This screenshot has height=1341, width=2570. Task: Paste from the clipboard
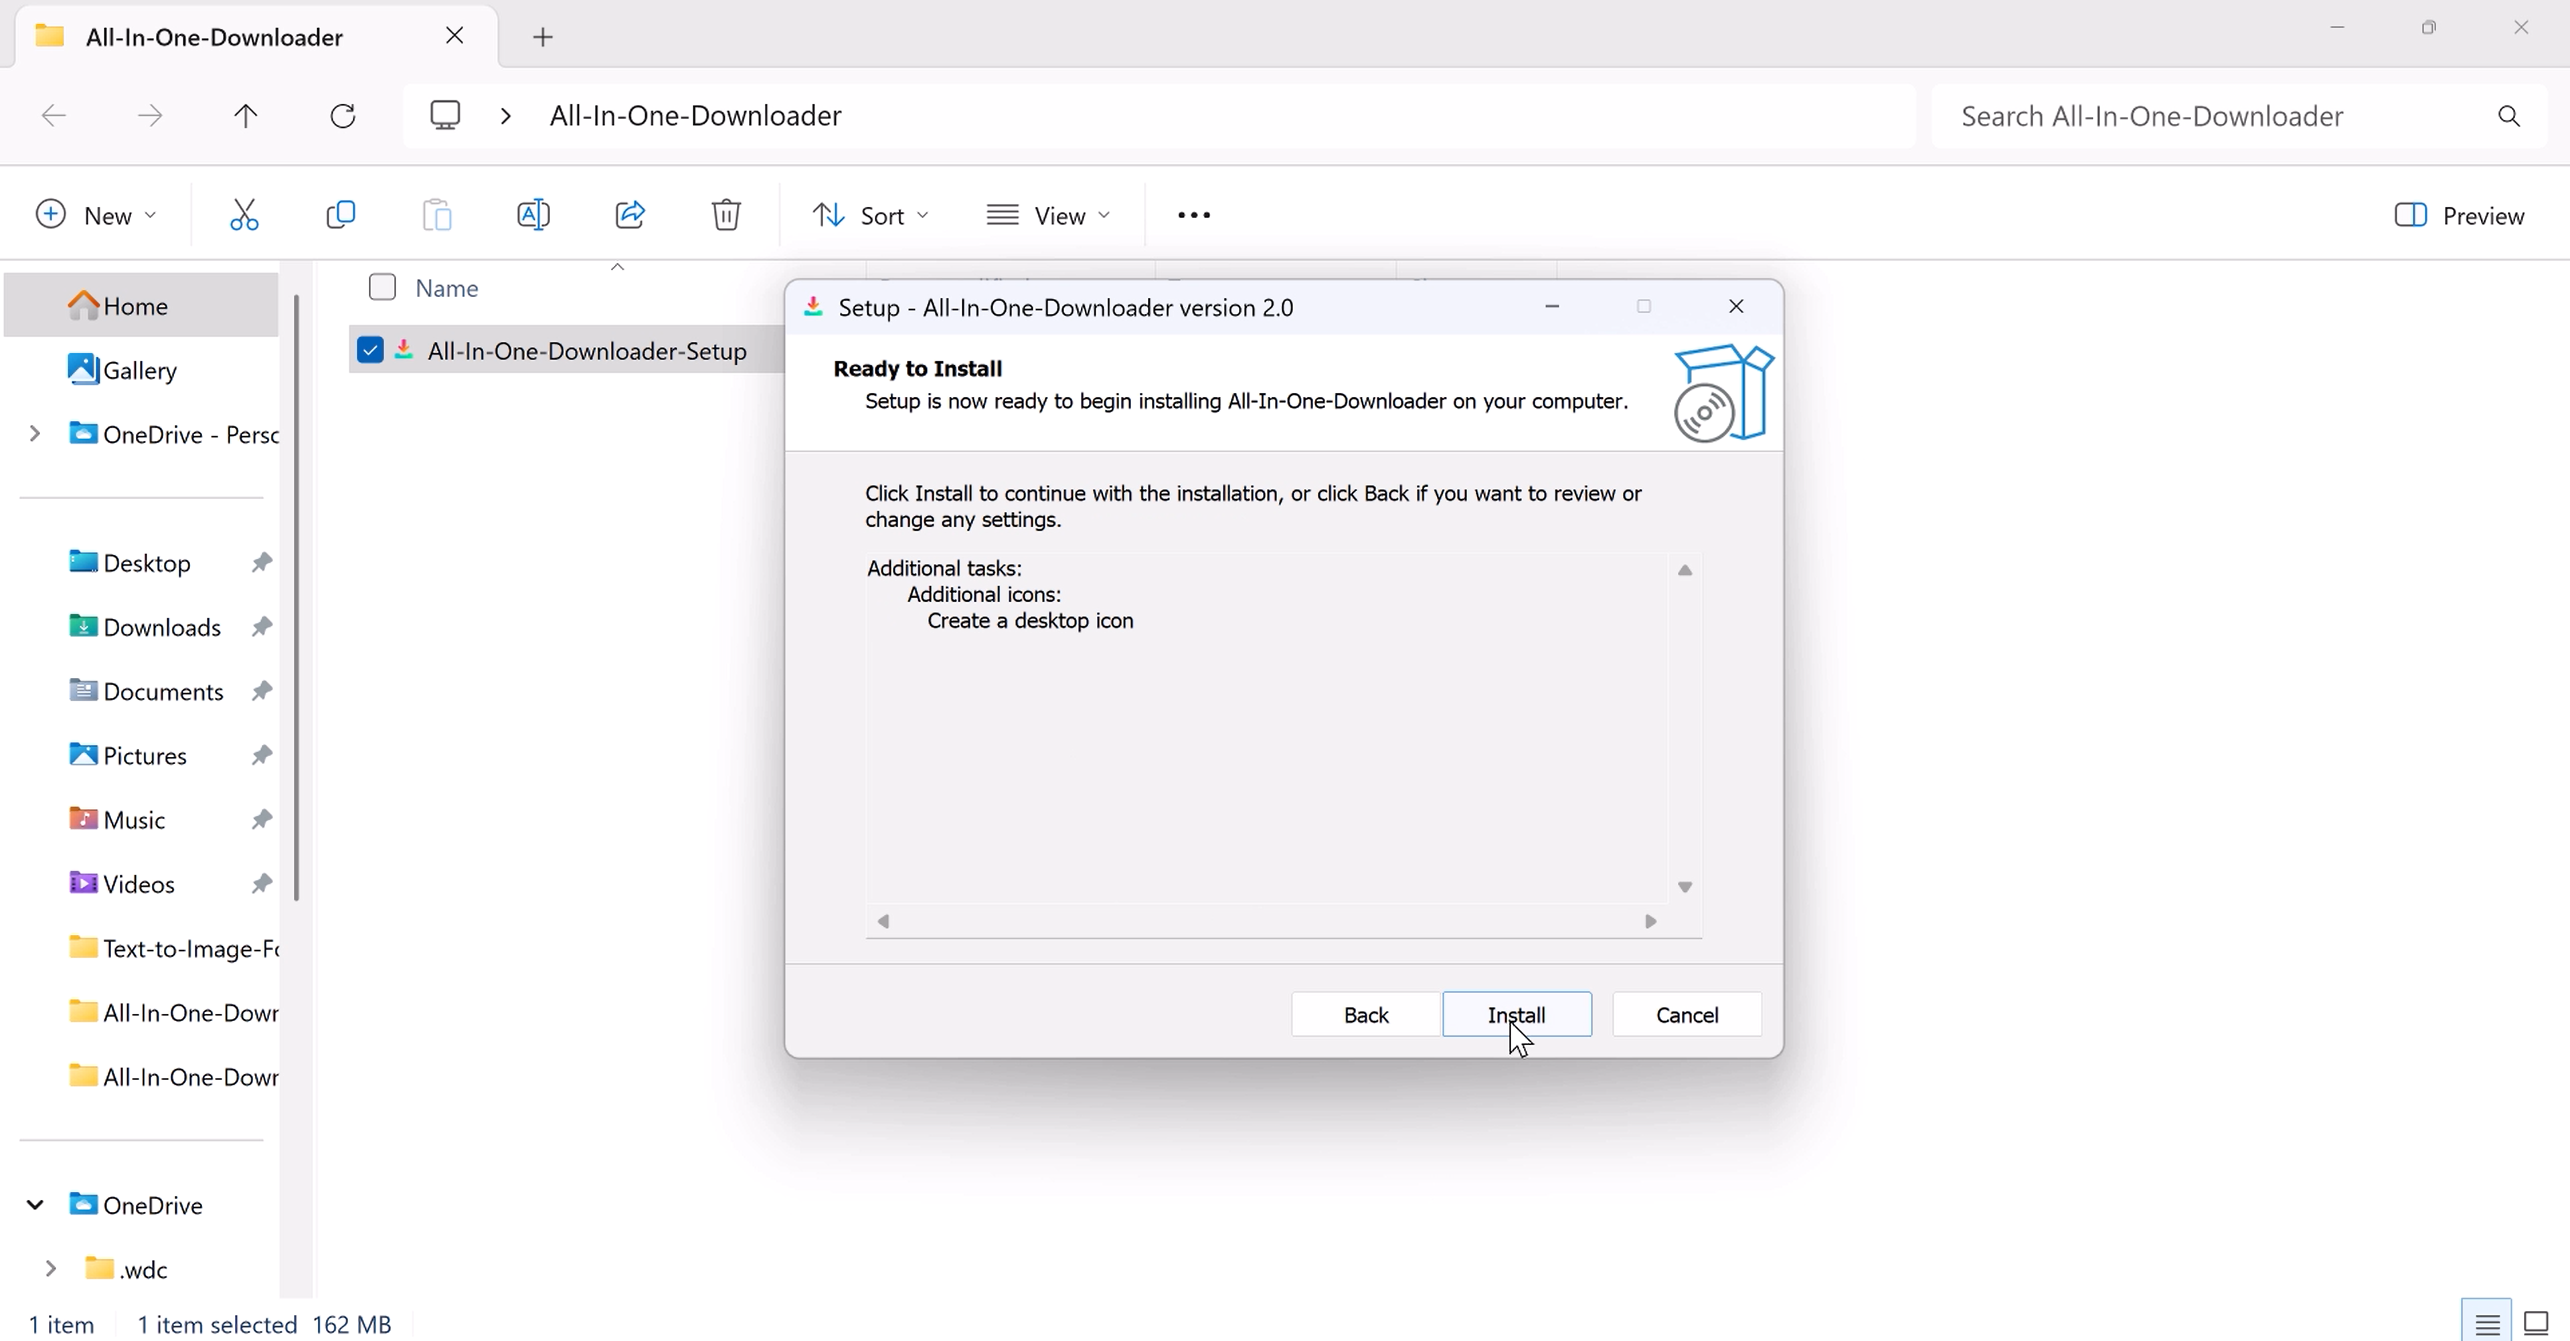pos(436,213)
